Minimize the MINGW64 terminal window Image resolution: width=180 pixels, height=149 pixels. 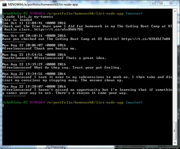(154, 3)
